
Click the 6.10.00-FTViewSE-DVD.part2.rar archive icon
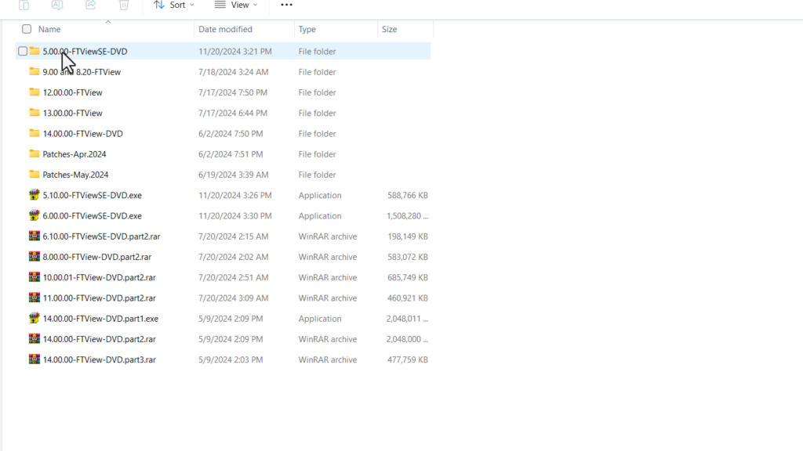coord(35,236)
